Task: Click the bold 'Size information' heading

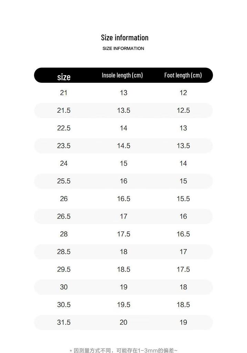Action: click(x=125, y=38)
